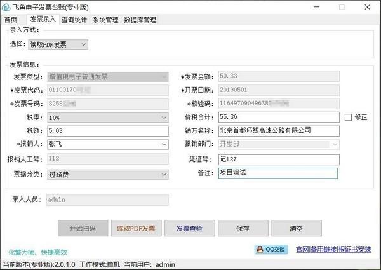Click the 销方名称 input field
The width and height of the screenshot is (381, 270).
[279, 131]
